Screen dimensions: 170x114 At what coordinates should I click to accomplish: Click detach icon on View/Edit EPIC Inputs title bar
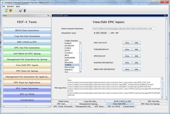pyautogui.click(x=165, y=16)
